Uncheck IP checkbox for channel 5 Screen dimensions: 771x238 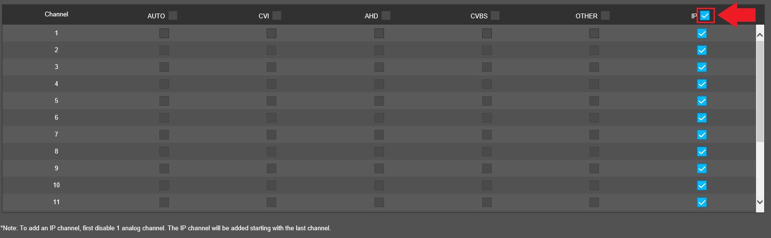coord(702,101)
